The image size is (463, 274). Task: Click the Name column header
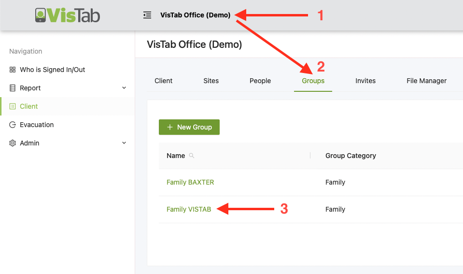[x=176, y=156]
